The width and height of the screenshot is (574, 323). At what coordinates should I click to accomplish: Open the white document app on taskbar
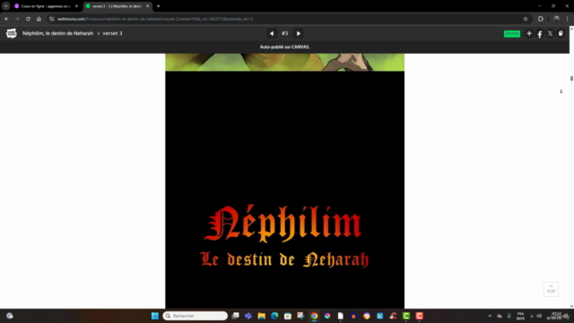click(341, 316)
